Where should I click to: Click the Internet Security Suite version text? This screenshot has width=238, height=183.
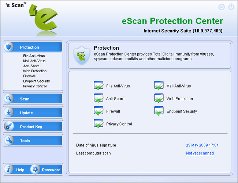click(183, 31)
